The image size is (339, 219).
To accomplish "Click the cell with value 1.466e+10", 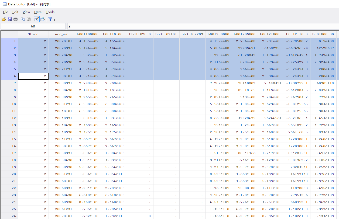I will (x=218, y=216).
